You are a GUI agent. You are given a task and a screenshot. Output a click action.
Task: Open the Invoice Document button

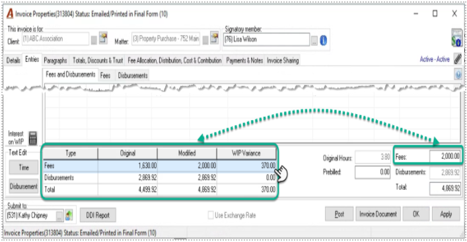378,214
